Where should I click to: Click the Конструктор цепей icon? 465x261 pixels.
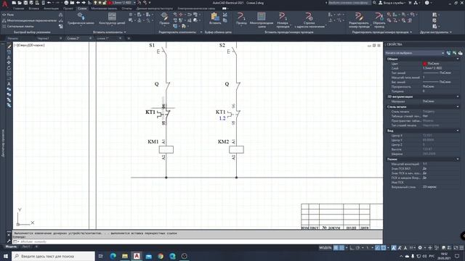pos(112,18)
